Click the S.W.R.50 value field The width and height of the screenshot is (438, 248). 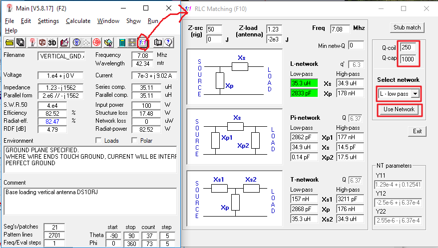click(52, 105)
